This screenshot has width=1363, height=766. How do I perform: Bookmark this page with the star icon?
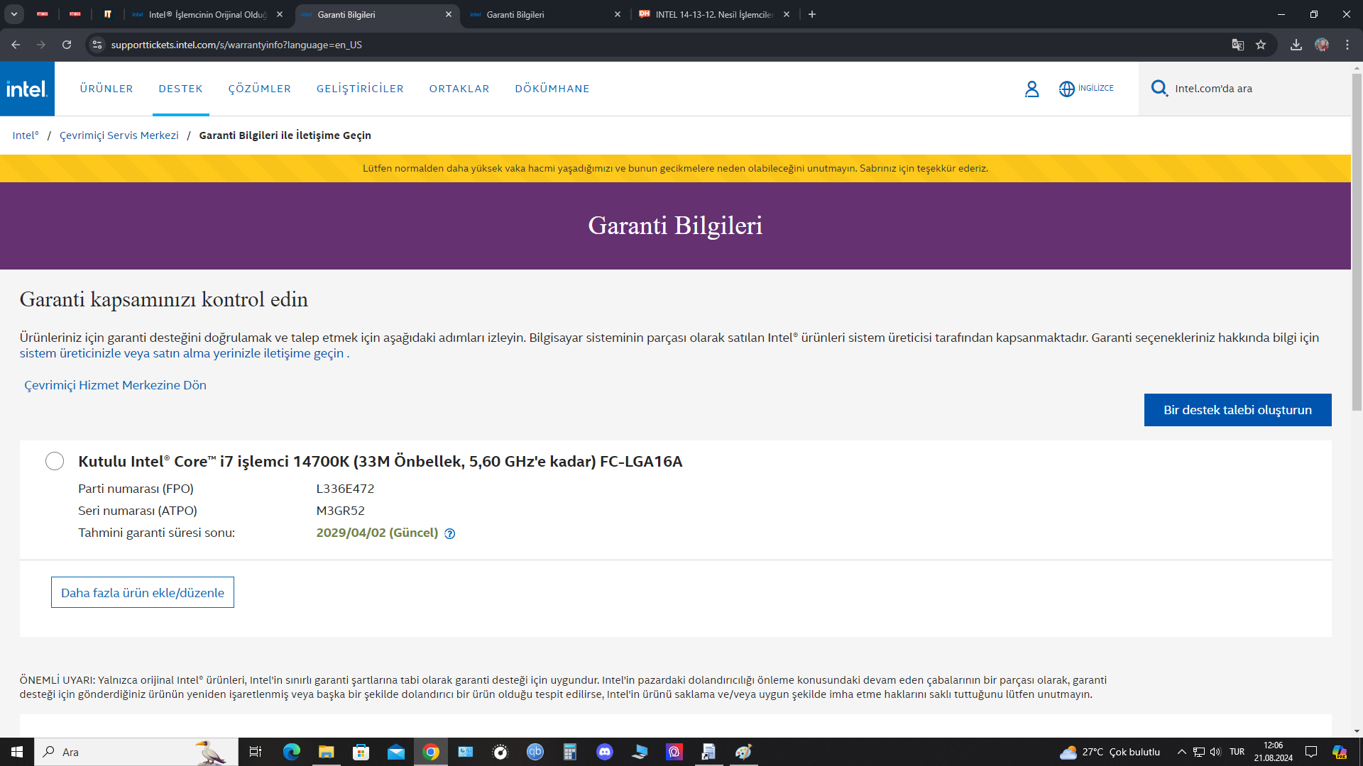click(x=1261, y=45)
